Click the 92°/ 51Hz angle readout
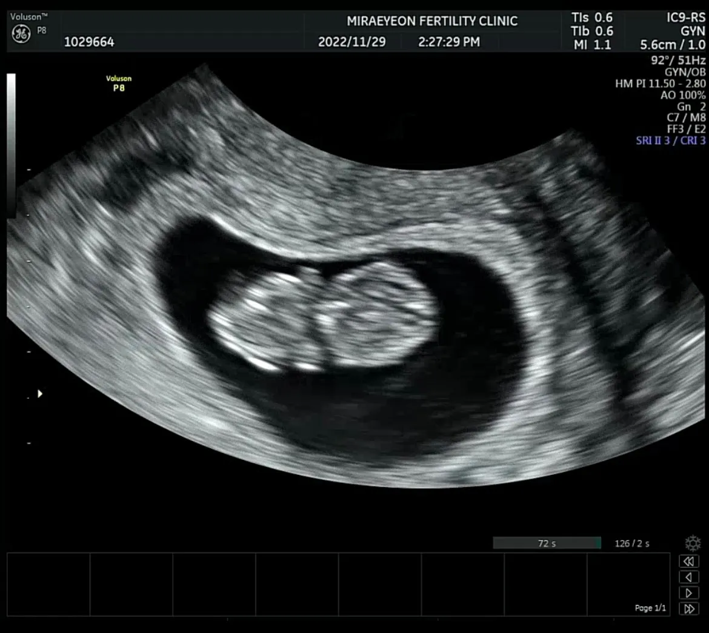 point(678,60)
